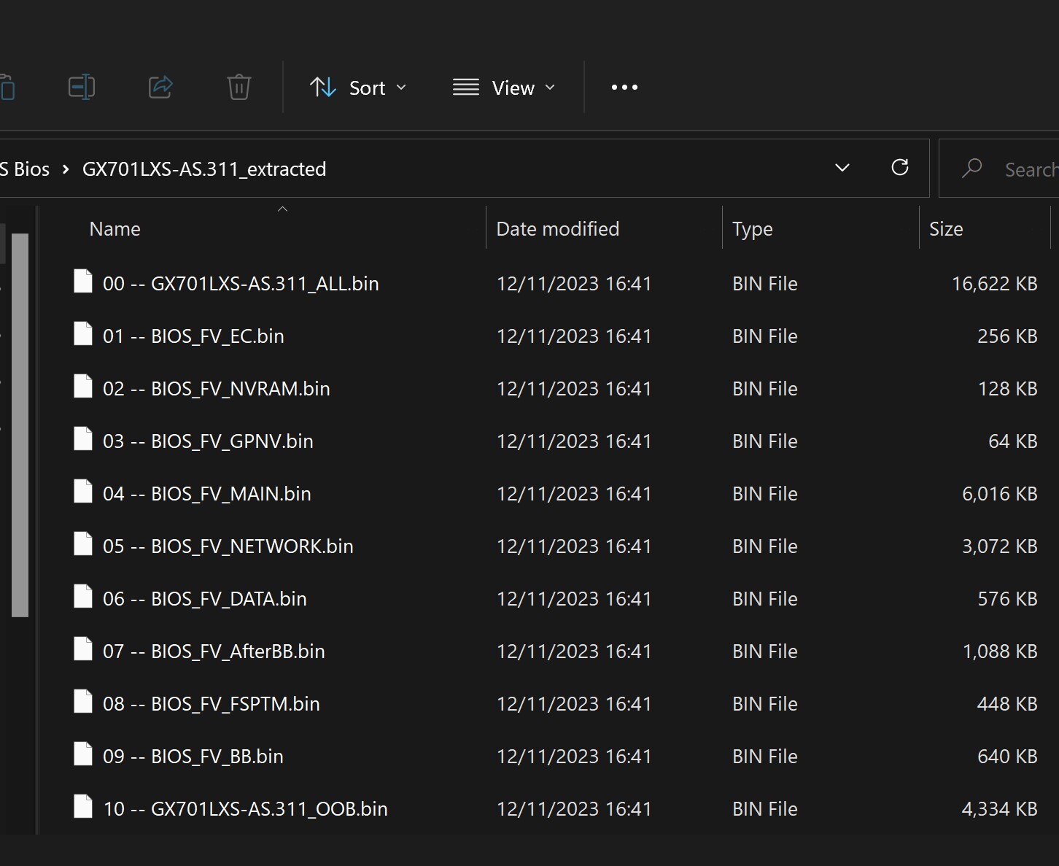Image resolution: width=1059 pixels, height=866 pixels.
Task: Click the Type column header
Action: pos(752,229)
